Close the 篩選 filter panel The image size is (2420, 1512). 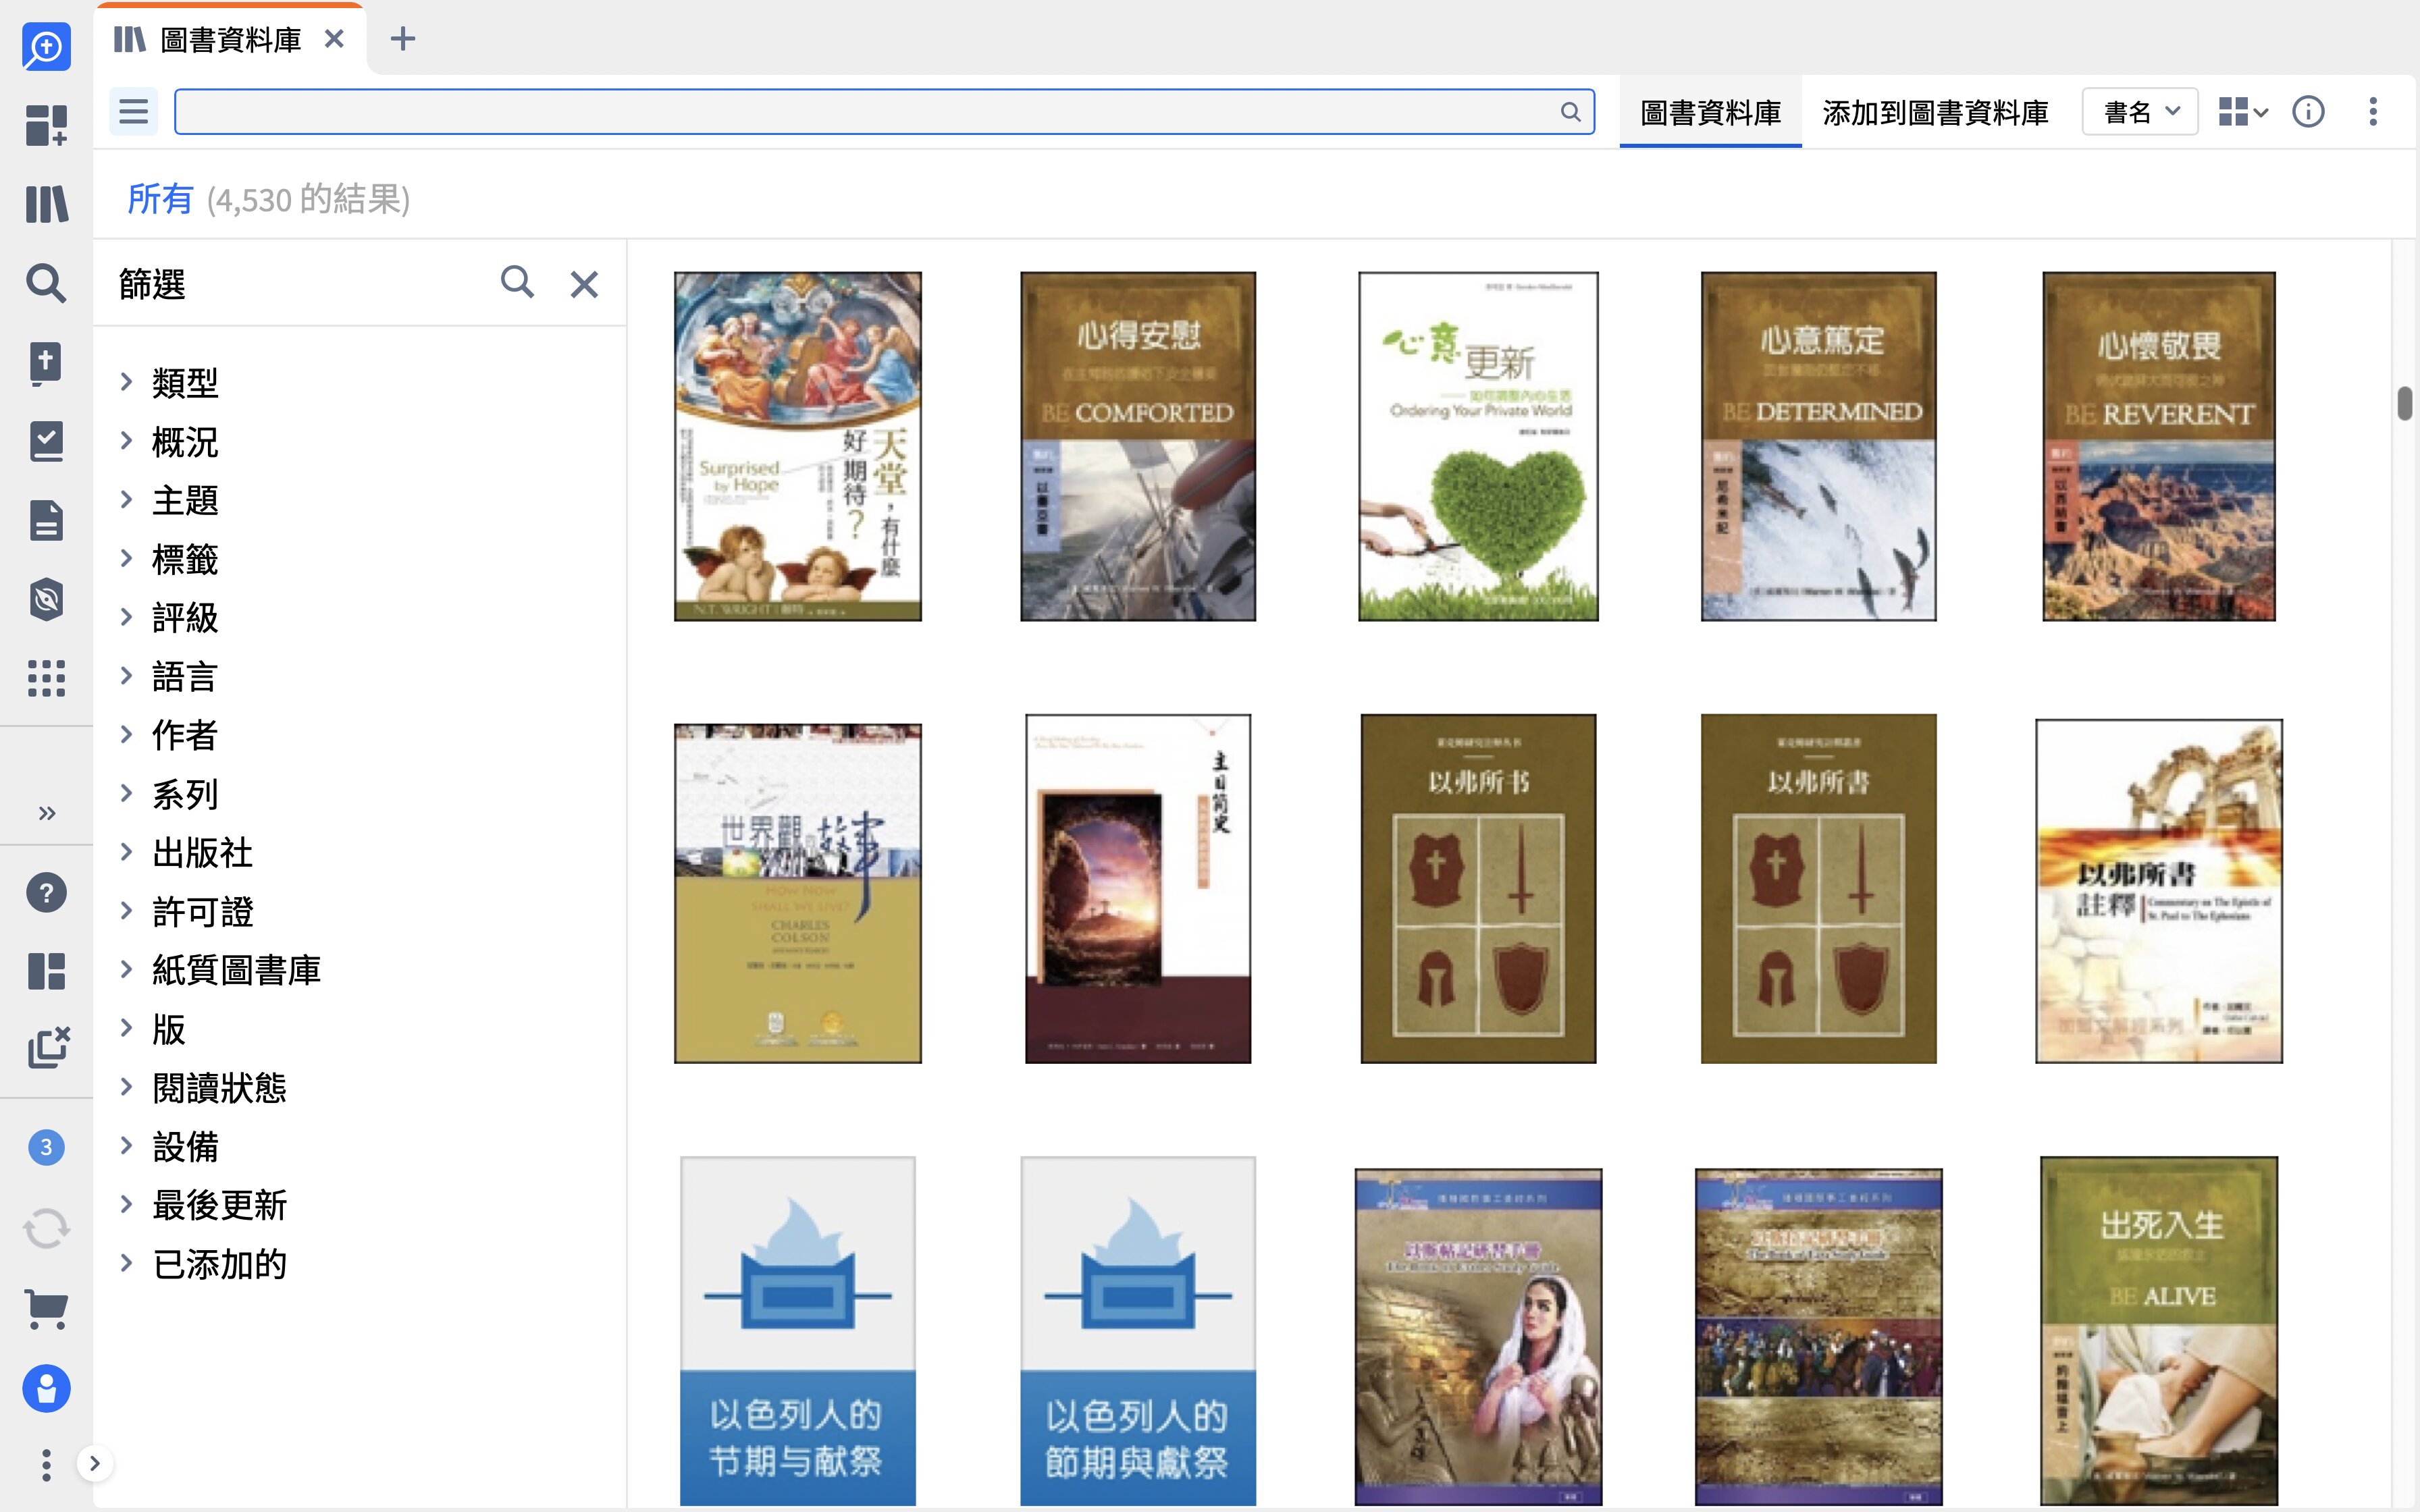click(584, 284)
